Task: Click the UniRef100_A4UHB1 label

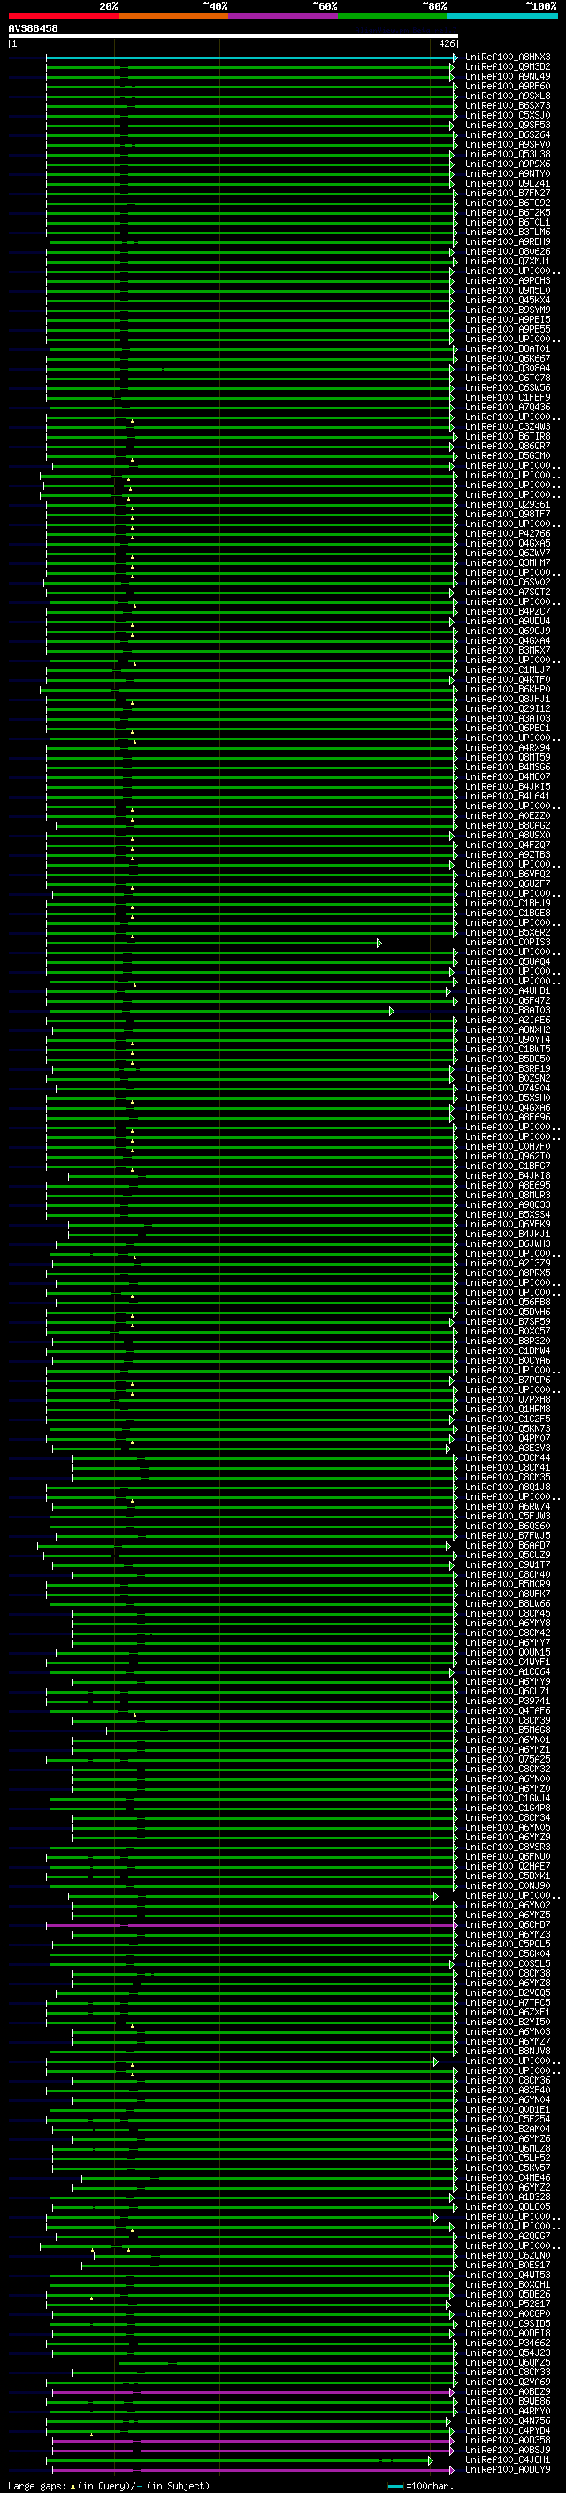Action: 508,991
